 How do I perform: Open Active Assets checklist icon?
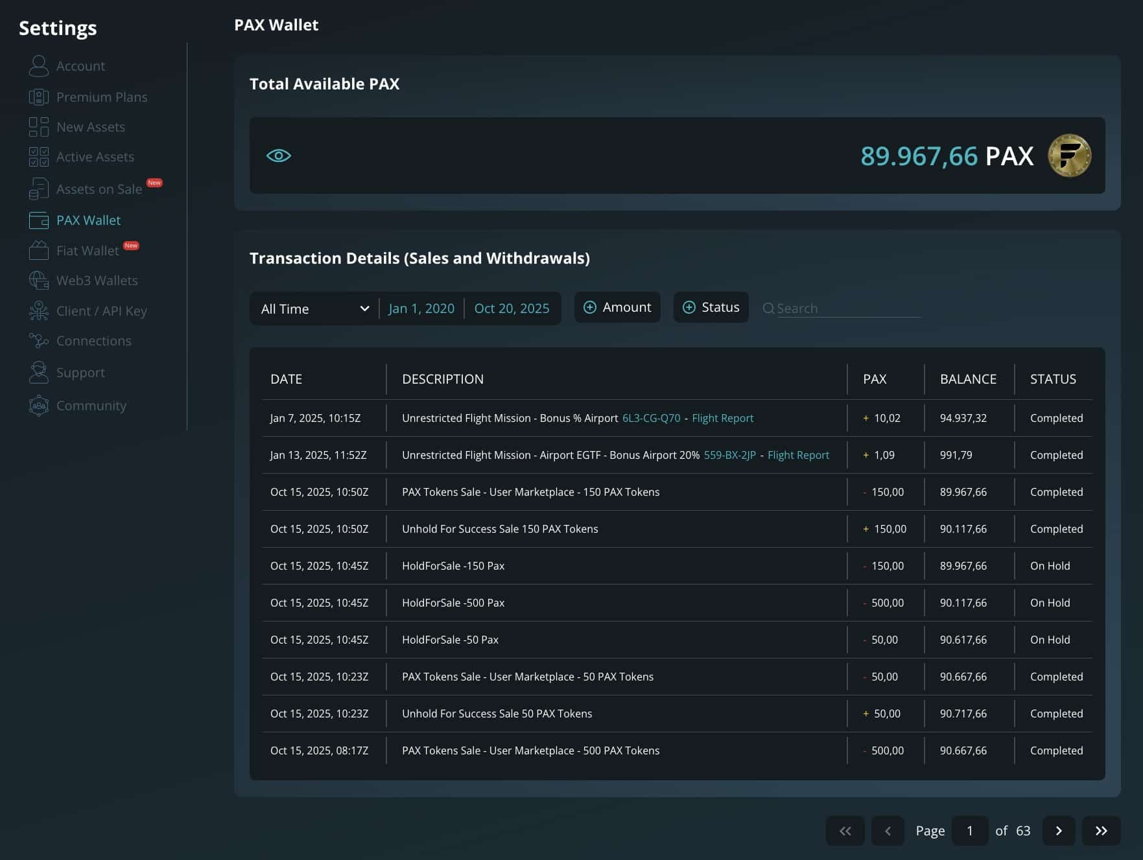tap(39, 157)
